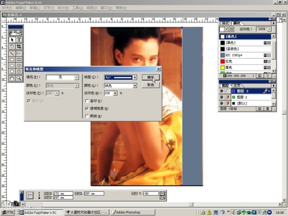288x216 pixels.
Task: Select the DIC 2383p color row
Action: click(x=245, y=55)
